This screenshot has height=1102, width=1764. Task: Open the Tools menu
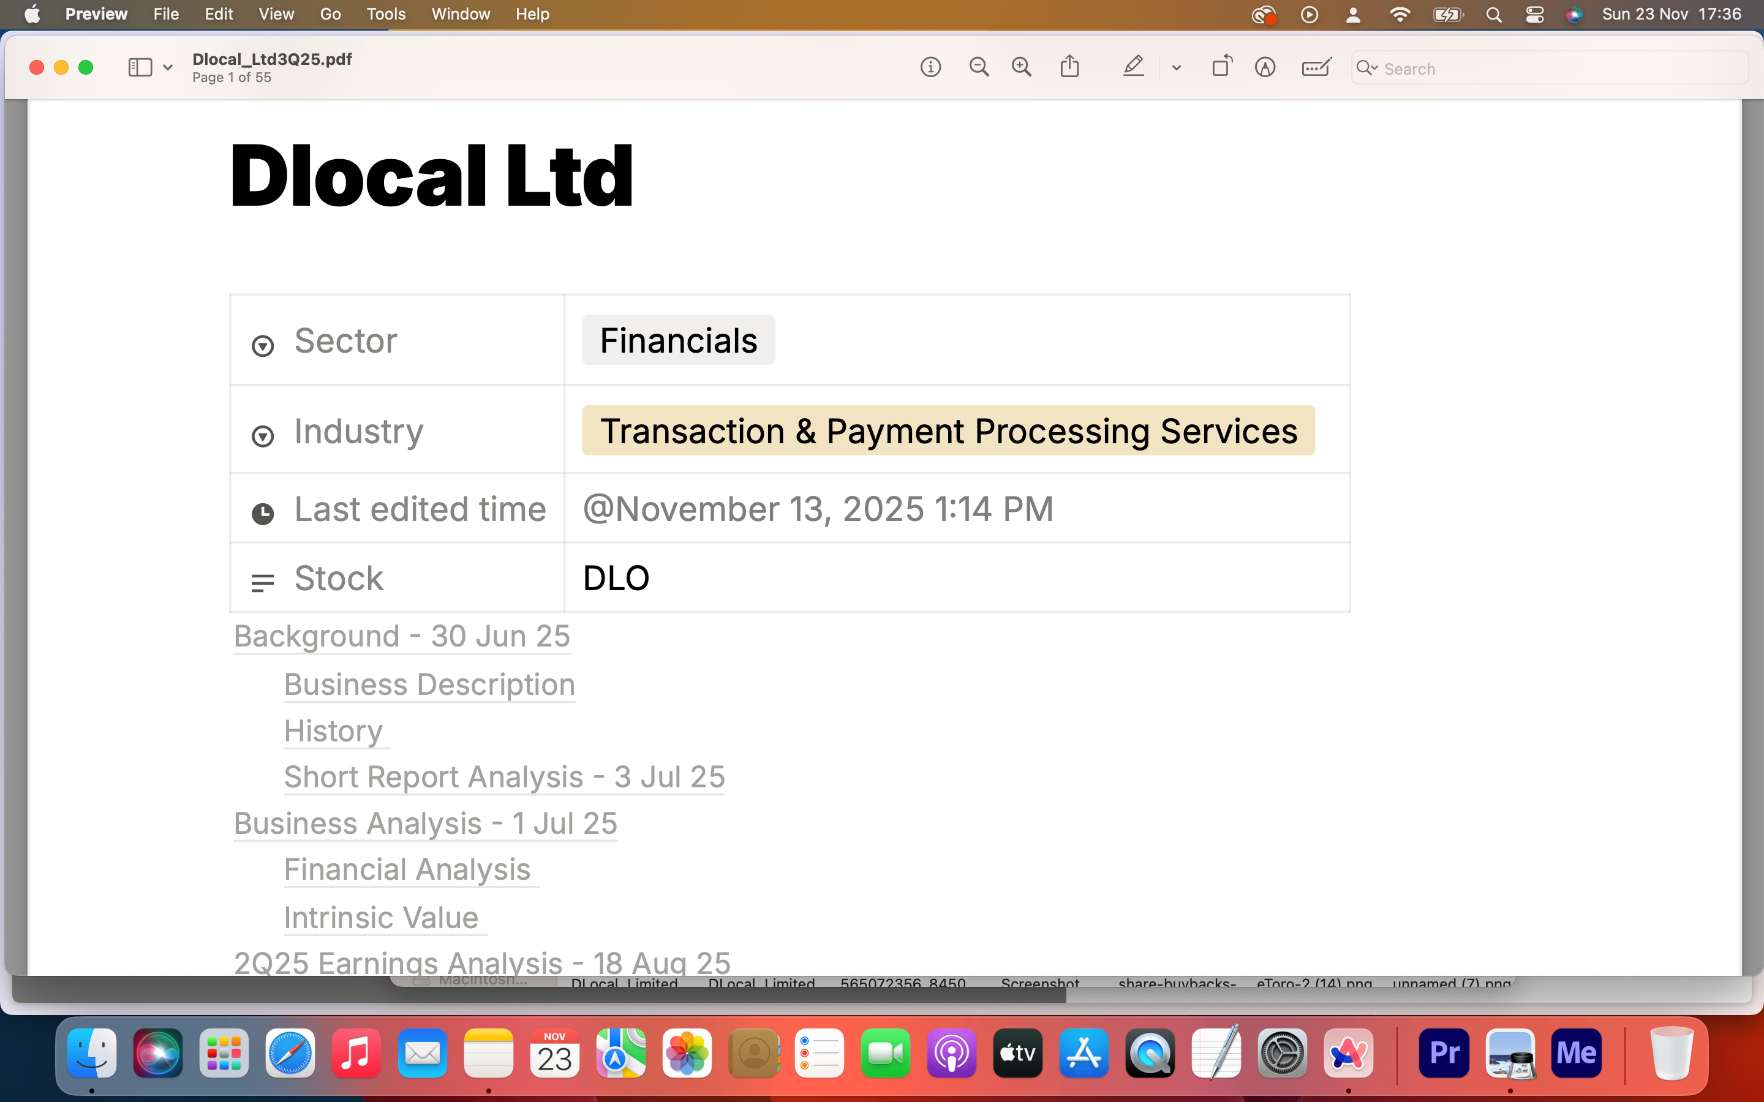coord(386,14)
